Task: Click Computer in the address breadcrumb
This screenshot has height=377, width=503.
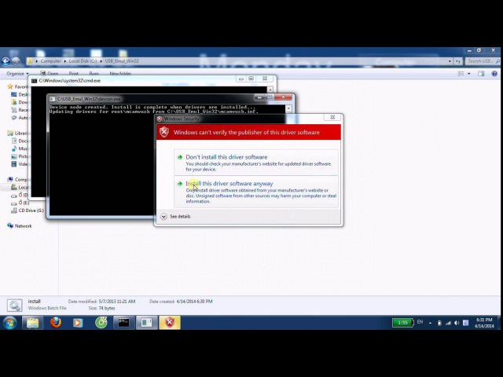Action: tap(50, 61)
